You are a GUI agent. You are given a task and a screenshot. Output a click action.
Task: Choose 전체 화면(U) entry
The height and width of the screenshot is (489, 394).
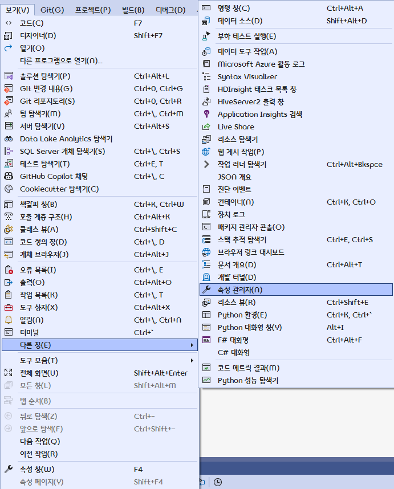coord(100,373)
